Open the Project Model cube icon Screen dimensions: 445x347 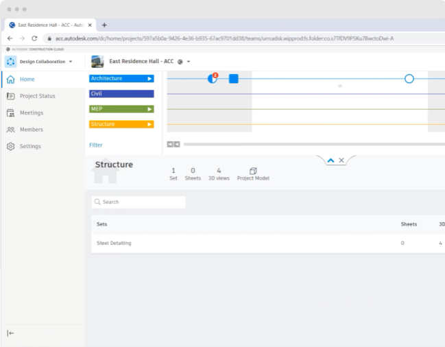(253, 171)
